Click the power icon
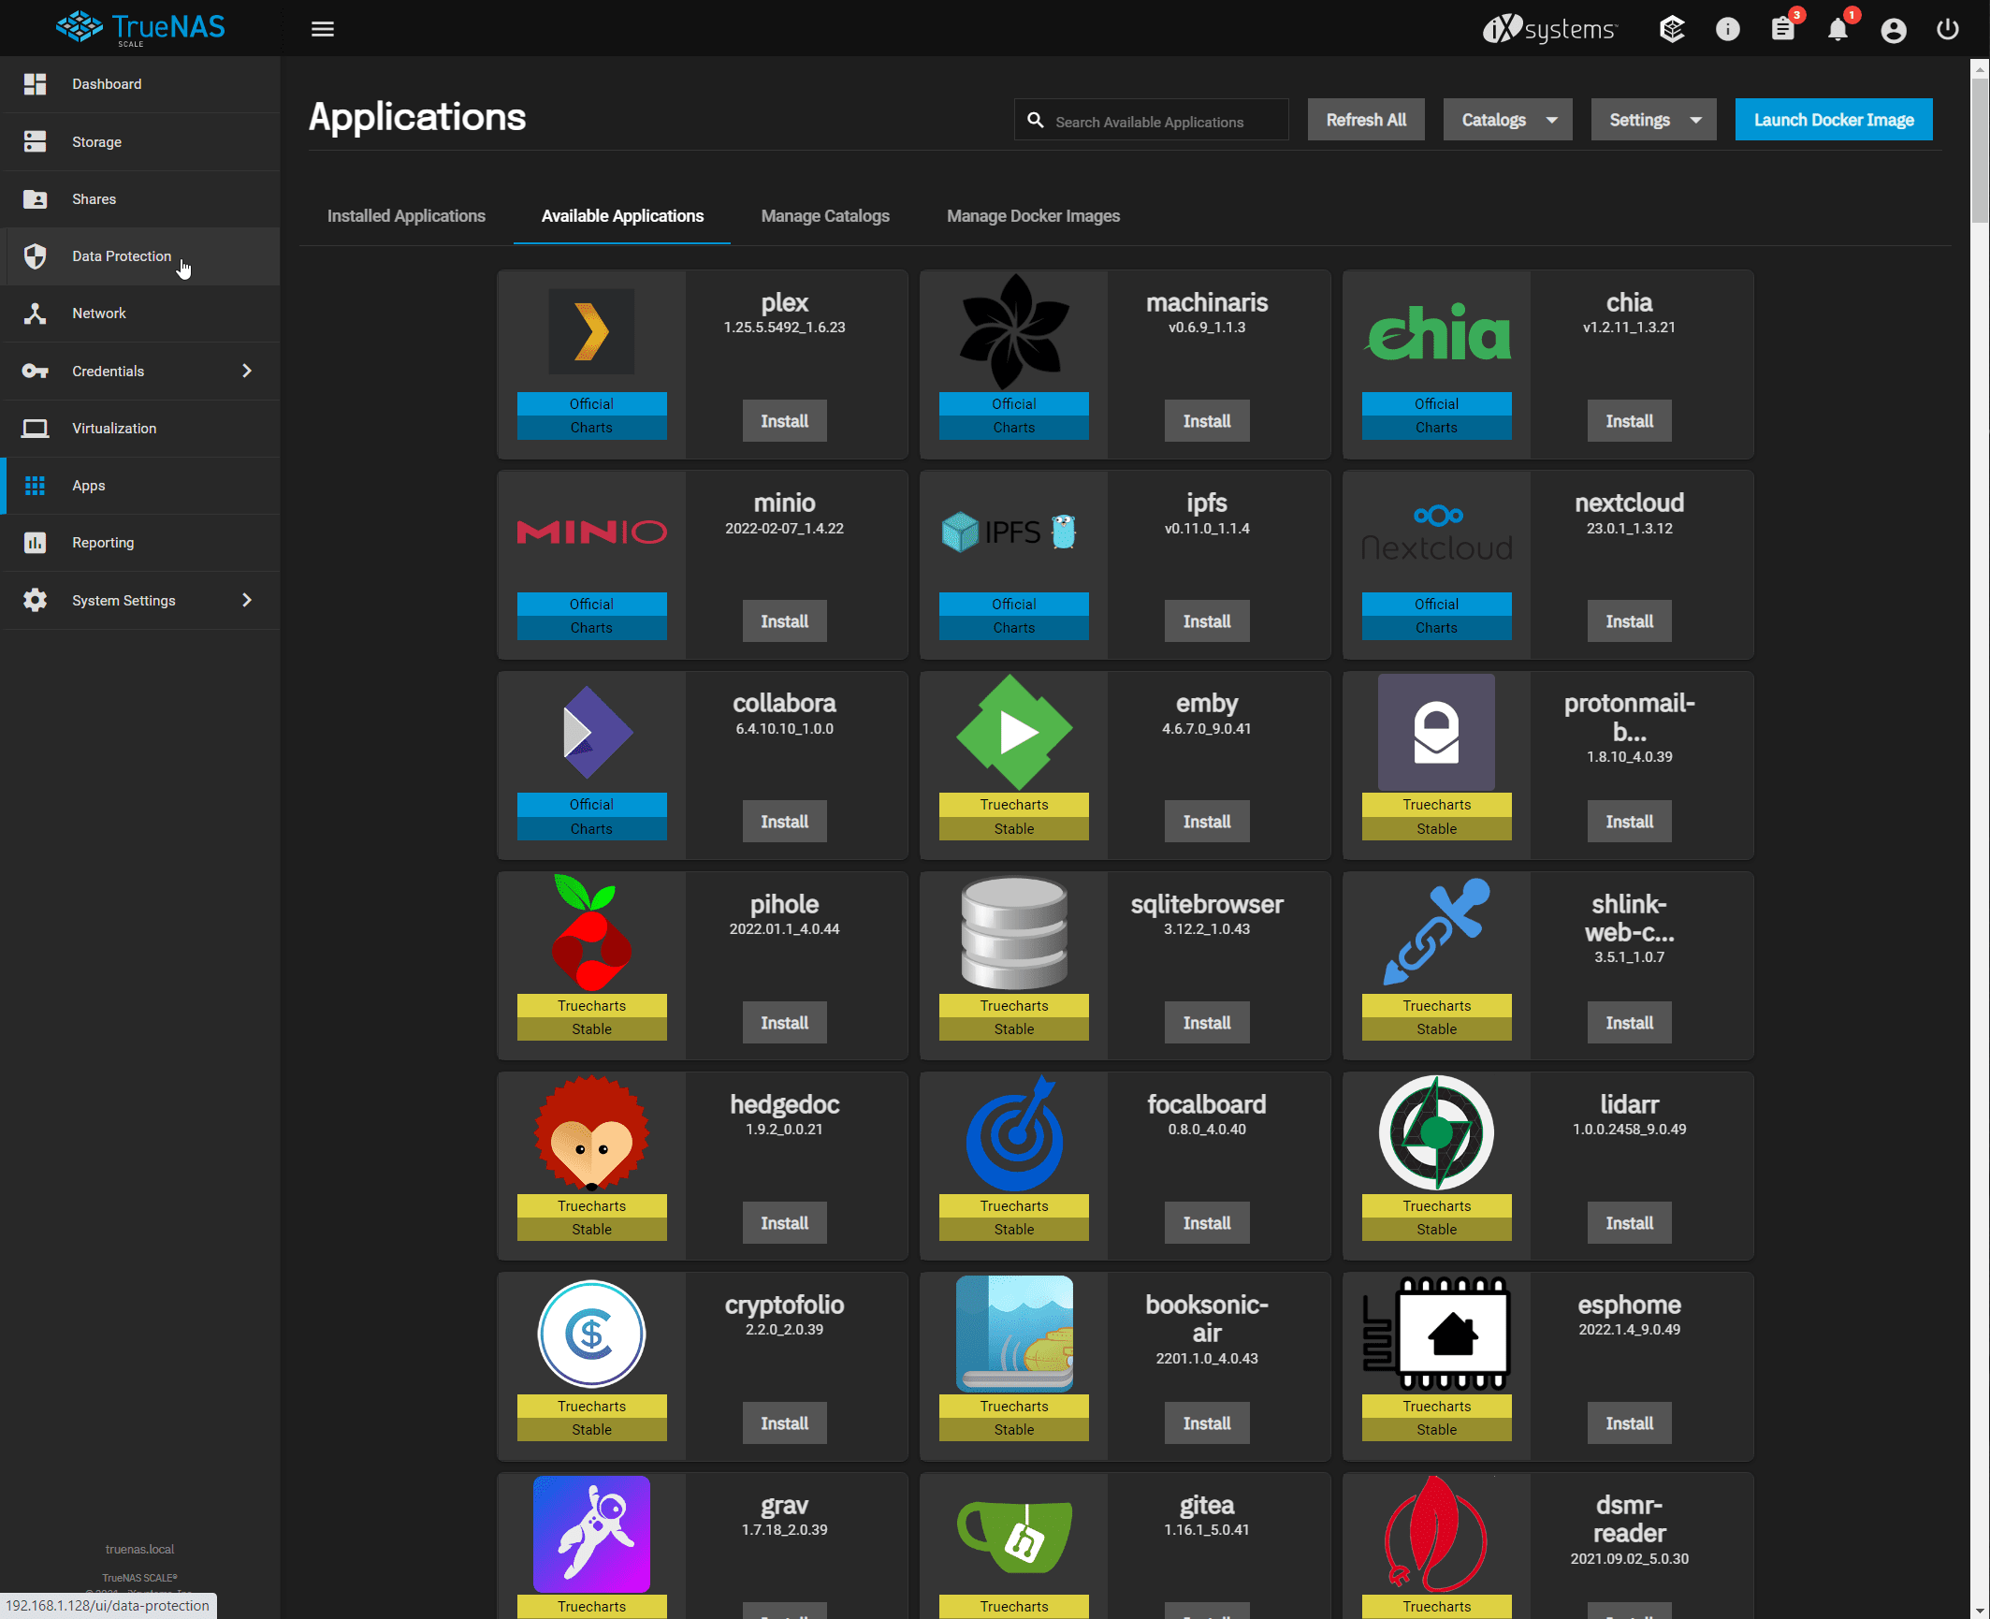The image size is (1990, 1619). tap(1948, 30)
